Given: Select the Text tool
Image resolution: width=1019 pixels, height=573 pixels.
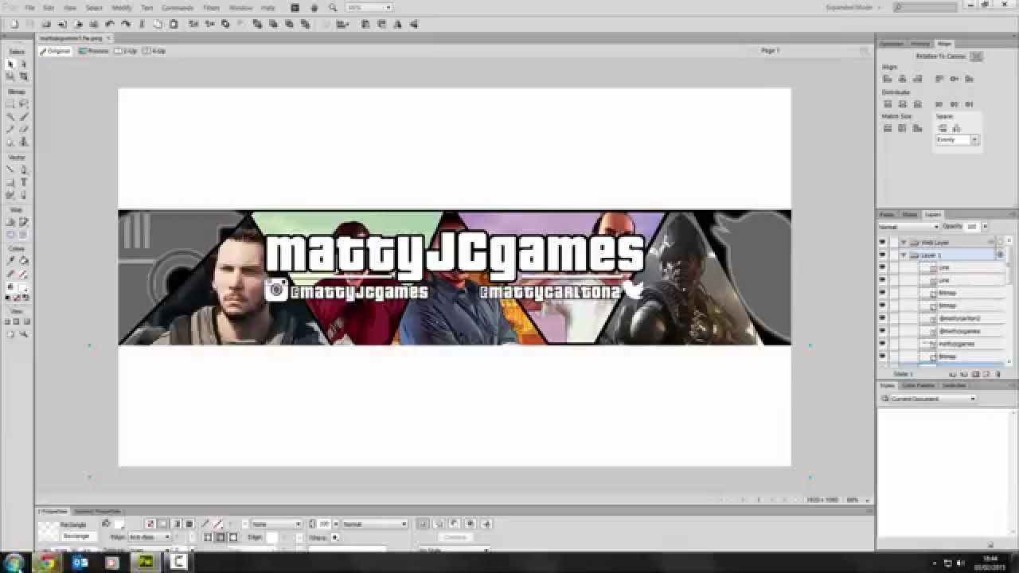Looking at the screenshot, I should [23, 182].
